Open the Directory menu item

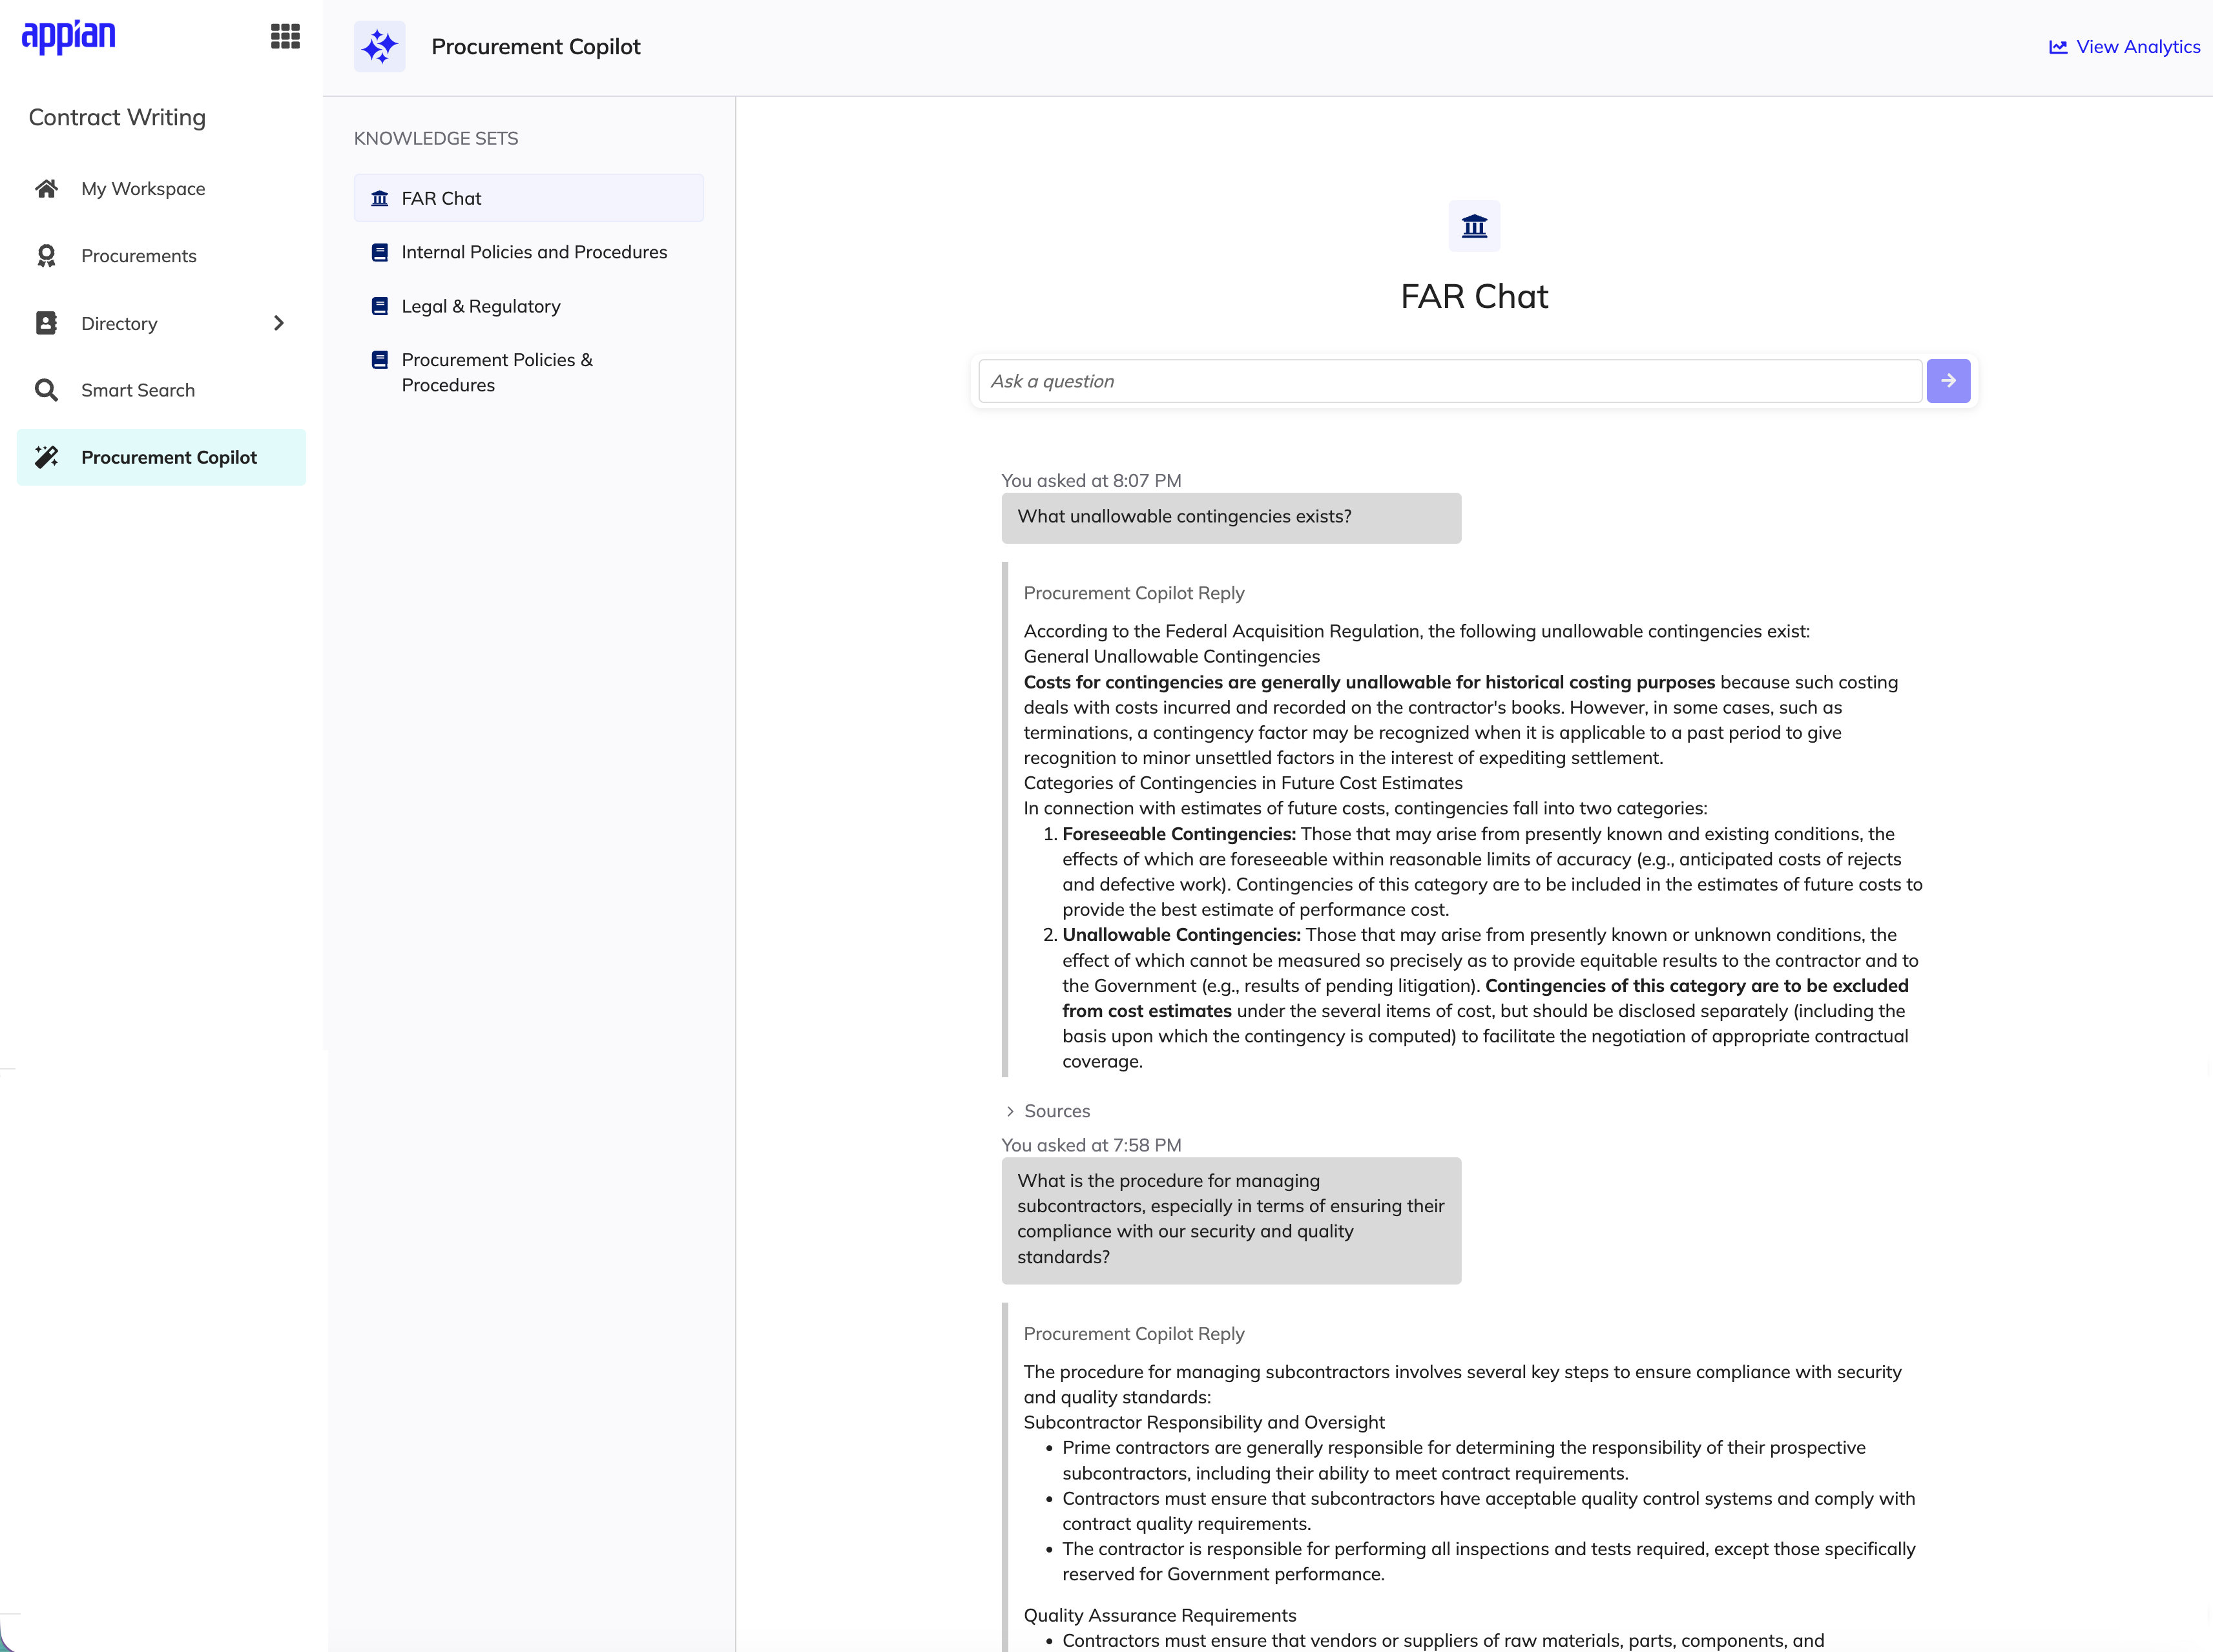click(x=161, y=323)
